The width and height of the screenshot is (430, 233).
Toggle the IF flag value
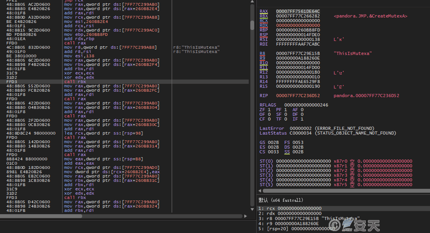(301, 119)
